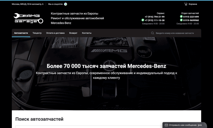The image size is (213, 128).
Task: Click the Более 70 000 тысяч запчастей headline
Action: click(x=106, y=66)
